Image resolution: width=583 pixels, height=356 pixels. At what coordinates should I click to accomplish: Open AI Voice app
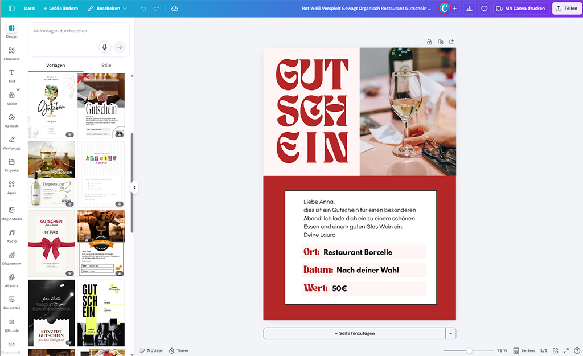(11, 280)
